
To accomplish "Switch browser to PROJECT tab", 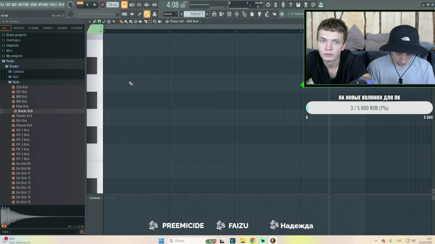I will [19, 28].
